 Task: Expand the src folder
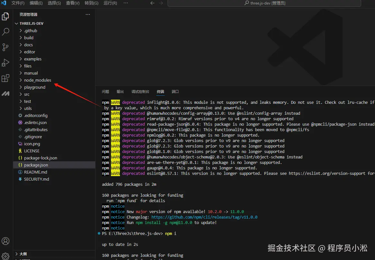[x=21, y=94]
